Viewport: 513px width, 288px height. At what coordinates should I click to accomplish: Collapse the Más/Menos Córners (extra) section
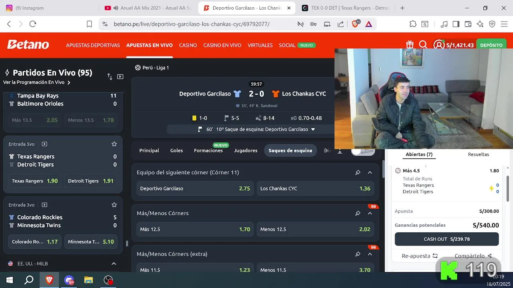370,254
